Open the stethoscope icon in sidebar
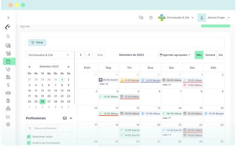The image size is (236, 150). [8, 69]
